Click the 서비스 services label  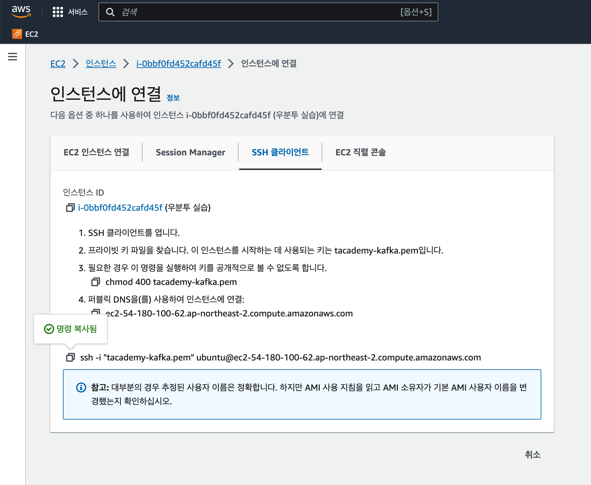point(78,12)
